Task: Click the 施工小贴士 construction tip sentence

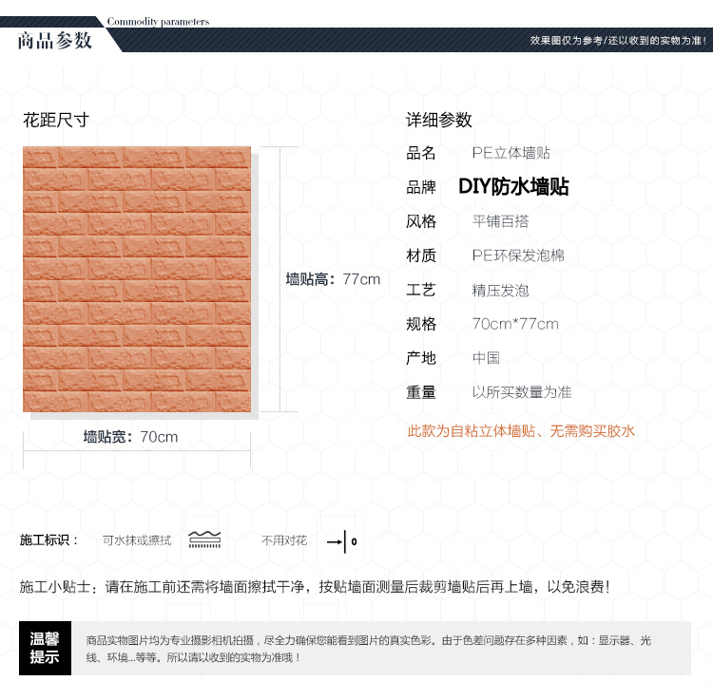Action: pos(314,587)
